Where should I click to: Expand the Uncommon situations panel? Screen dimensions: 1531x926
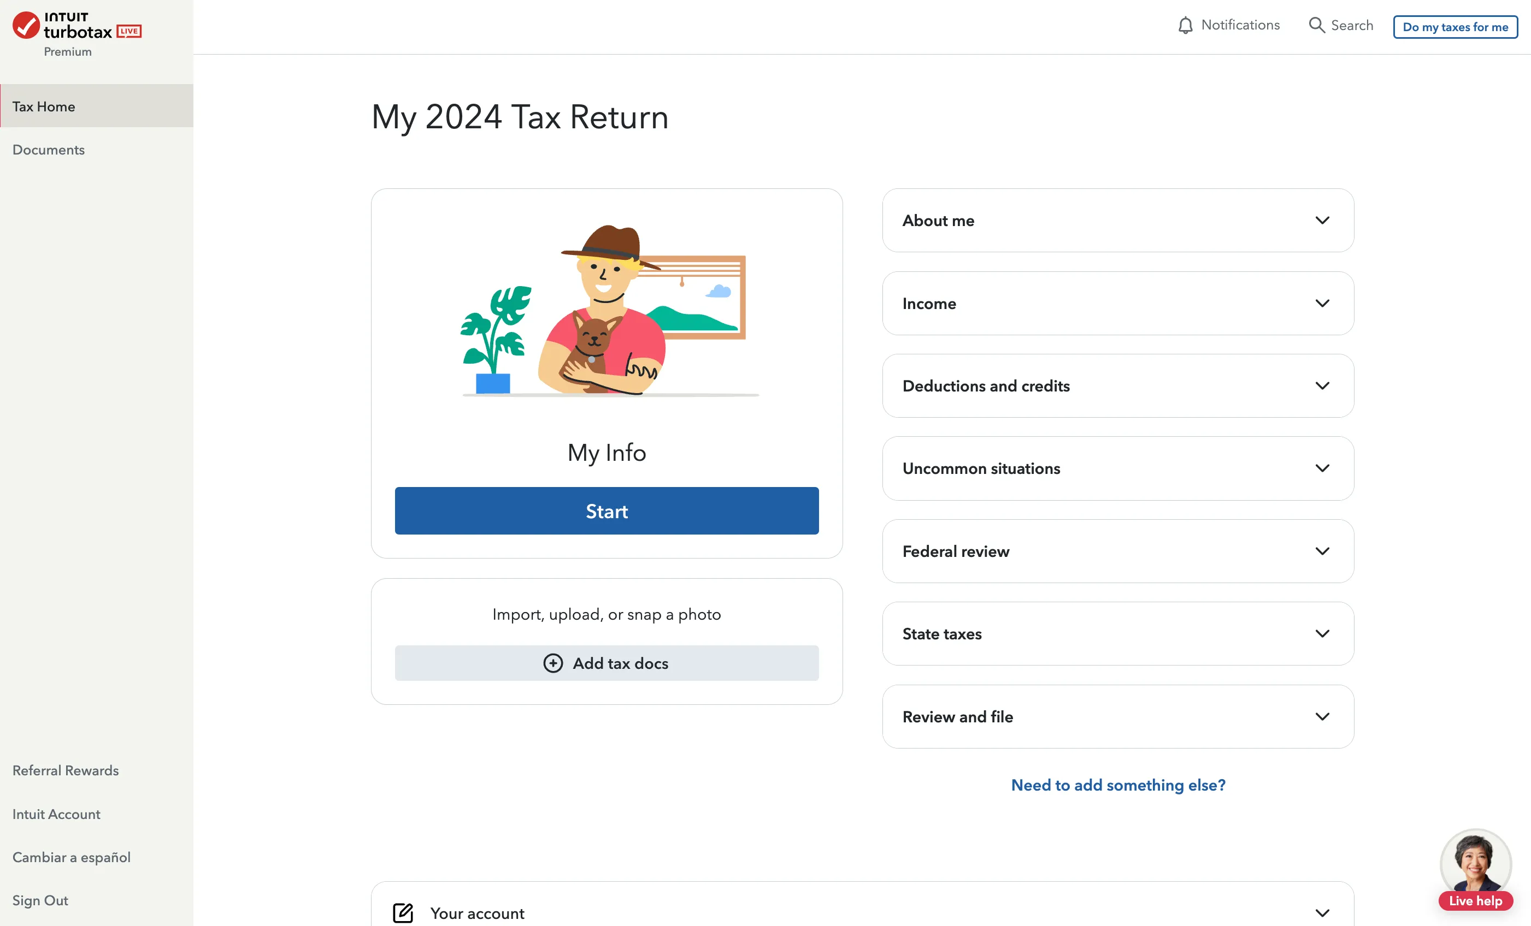coord(1117,468)
